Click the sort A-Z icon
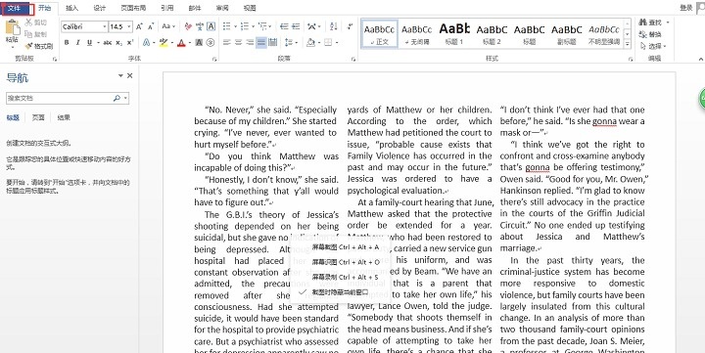The image size is (705, 353). 334,26
